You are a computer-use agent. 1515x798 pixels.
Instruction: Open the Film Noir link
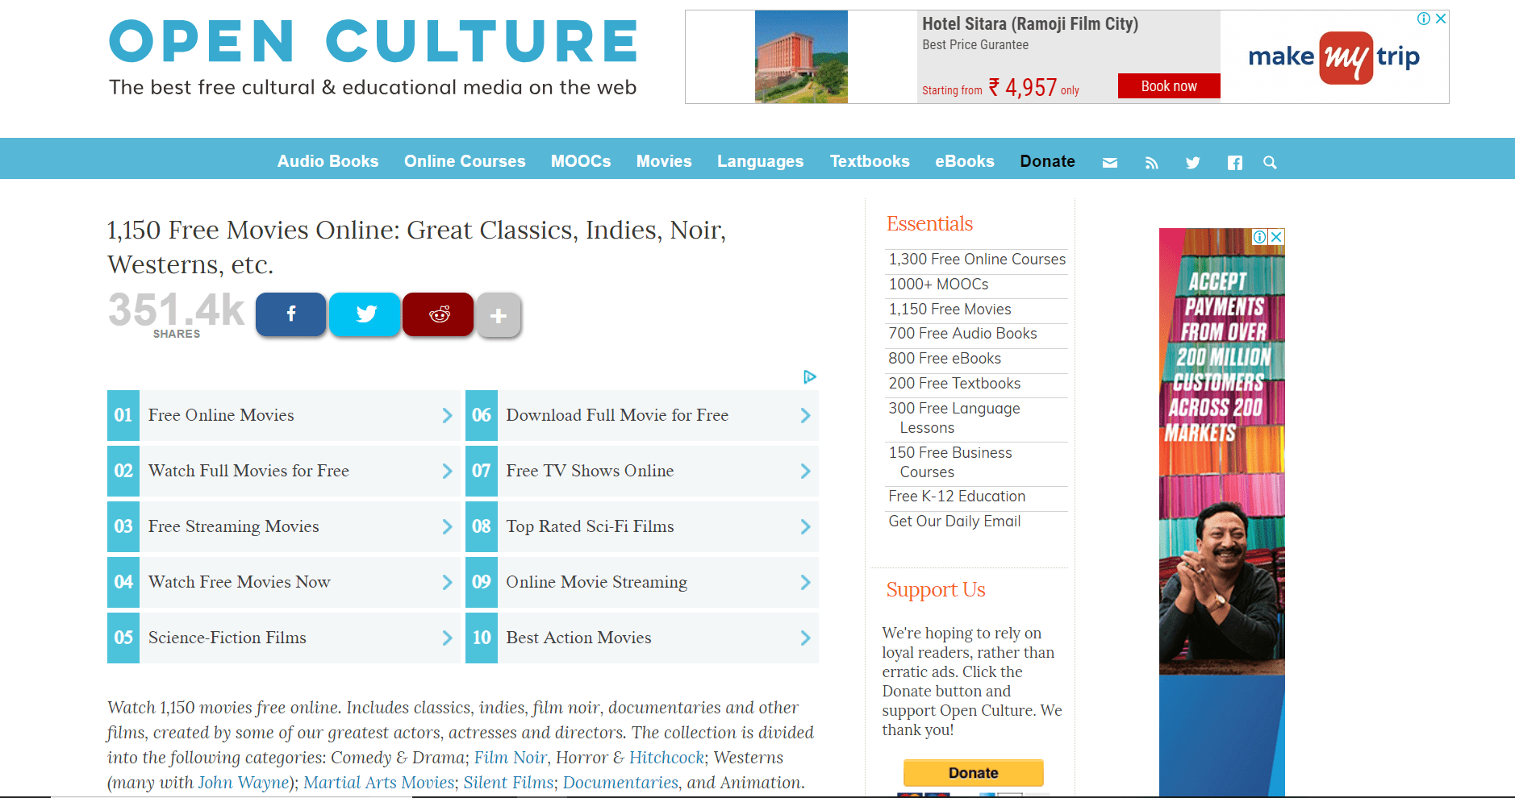(x=510, y=758)
